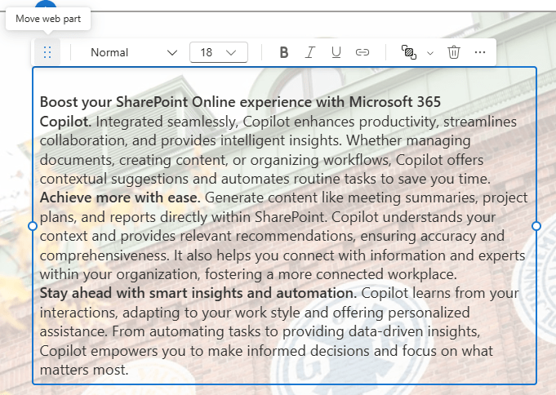Toggle underline formatting
Viewport: 556px width, 395px height.
(x=336, y=52)
